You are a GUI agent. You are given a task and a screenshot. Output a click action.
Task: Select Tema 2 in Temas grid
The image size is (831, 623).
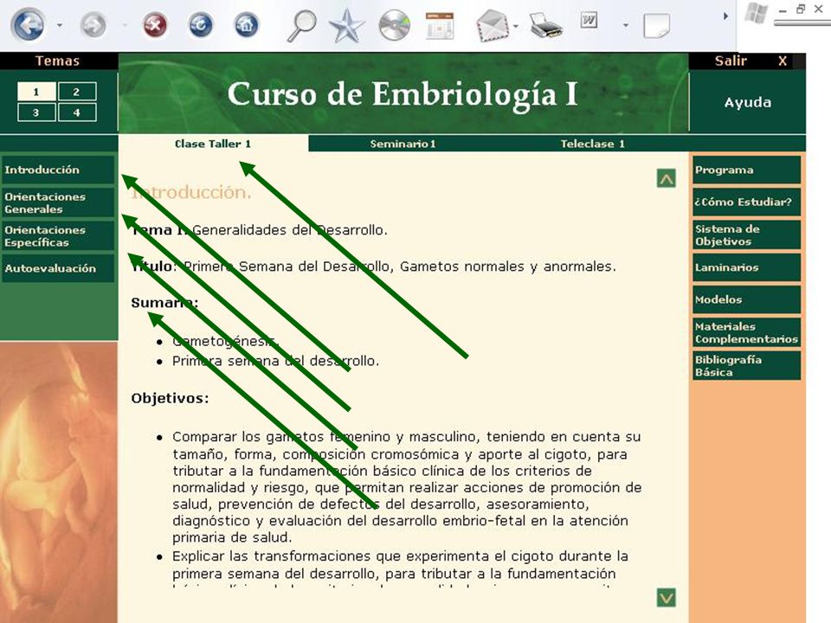77,92
